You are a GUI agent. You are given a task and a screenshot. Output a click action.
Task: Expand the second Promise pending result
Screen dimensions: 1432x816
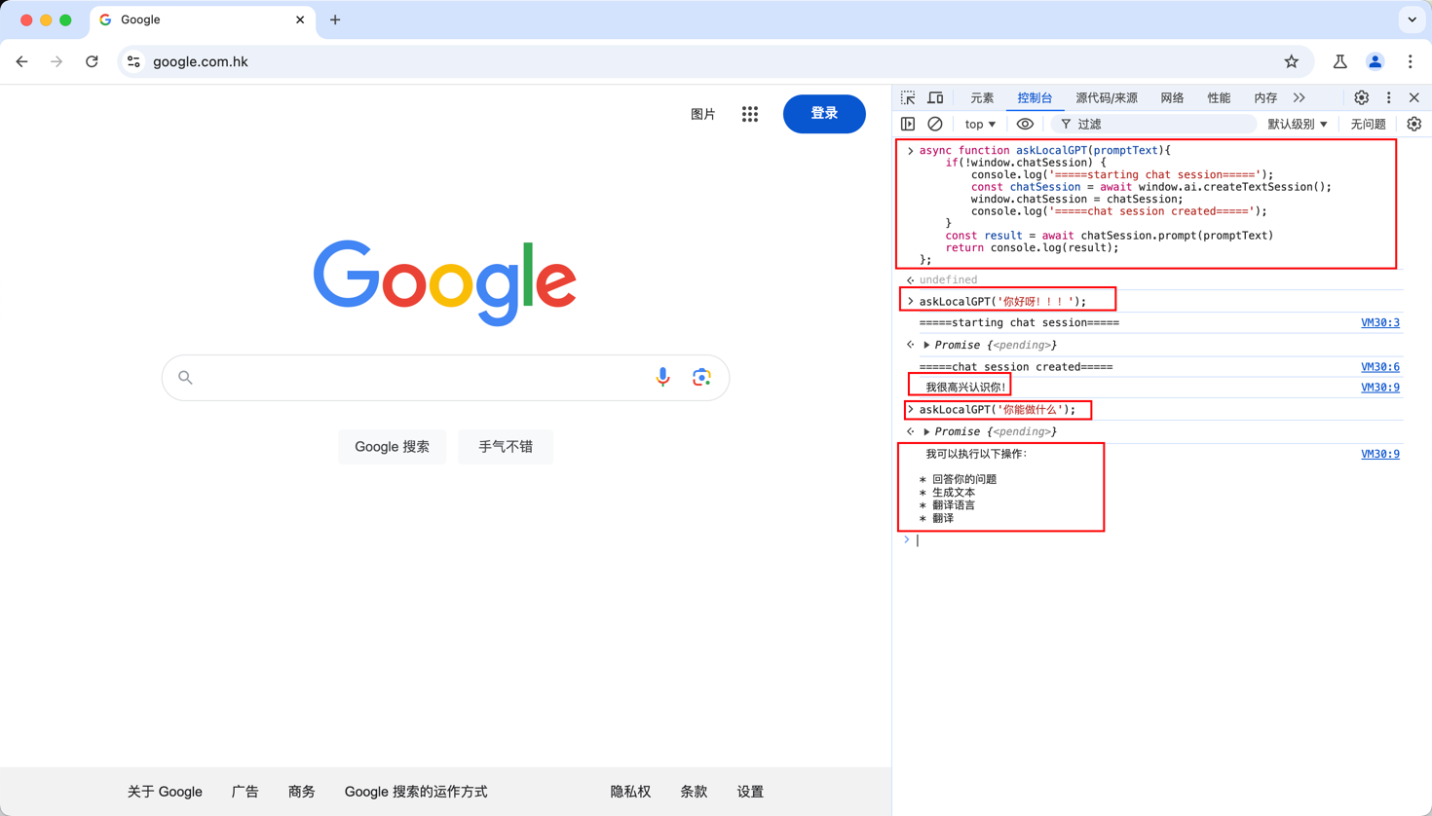[926, 431]
